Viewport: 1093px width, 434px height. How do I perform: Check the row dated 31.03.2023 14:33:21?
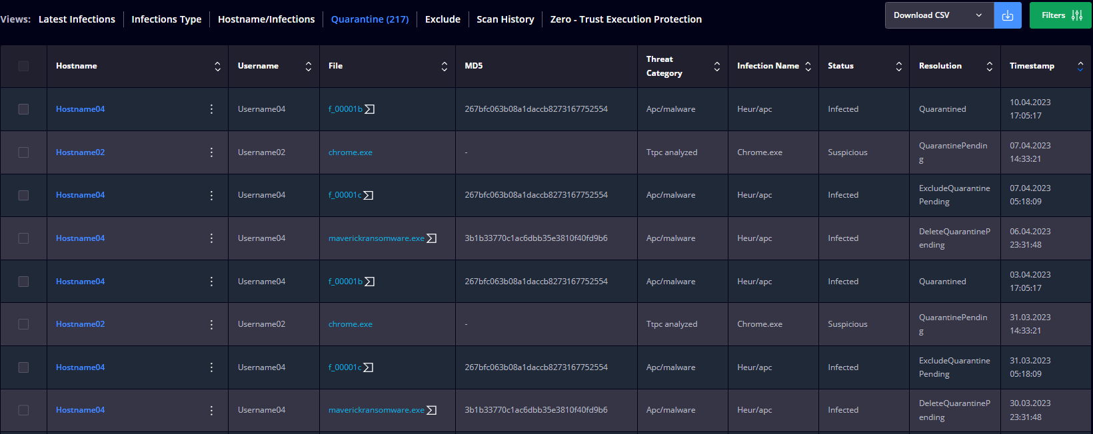pos(23,324)
